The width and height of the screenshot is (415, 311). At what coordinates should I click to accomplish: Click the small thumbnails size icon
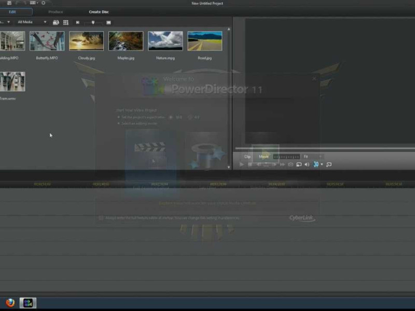pos(77,22)
